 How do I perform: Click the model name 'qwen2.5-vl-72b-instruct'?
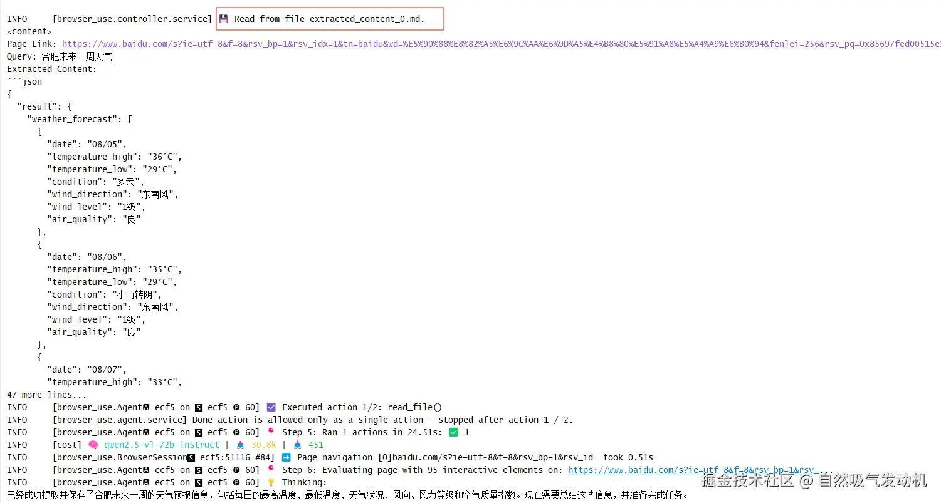[x=162, y=445]
